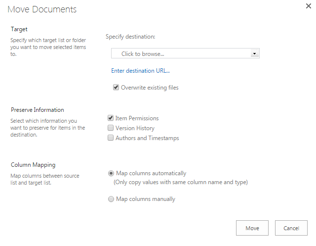The height and width of the screenshot is (246, 316).
Task: Click the 'Overwrite existing files' label text
Action: [x=150, y=88]
